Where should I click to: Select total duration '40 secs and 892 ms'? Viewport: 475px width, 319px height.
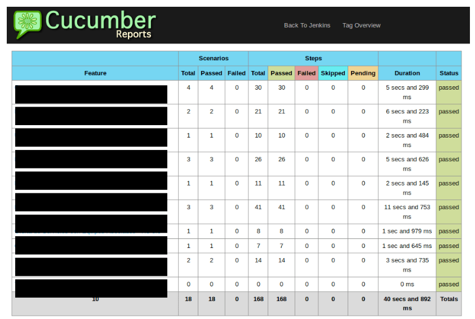(x=407, y=304)
